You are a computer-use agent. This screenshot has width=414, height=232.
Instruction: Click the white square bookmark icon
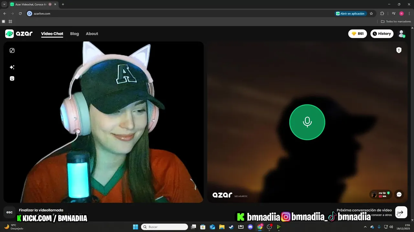pos(4,22)
